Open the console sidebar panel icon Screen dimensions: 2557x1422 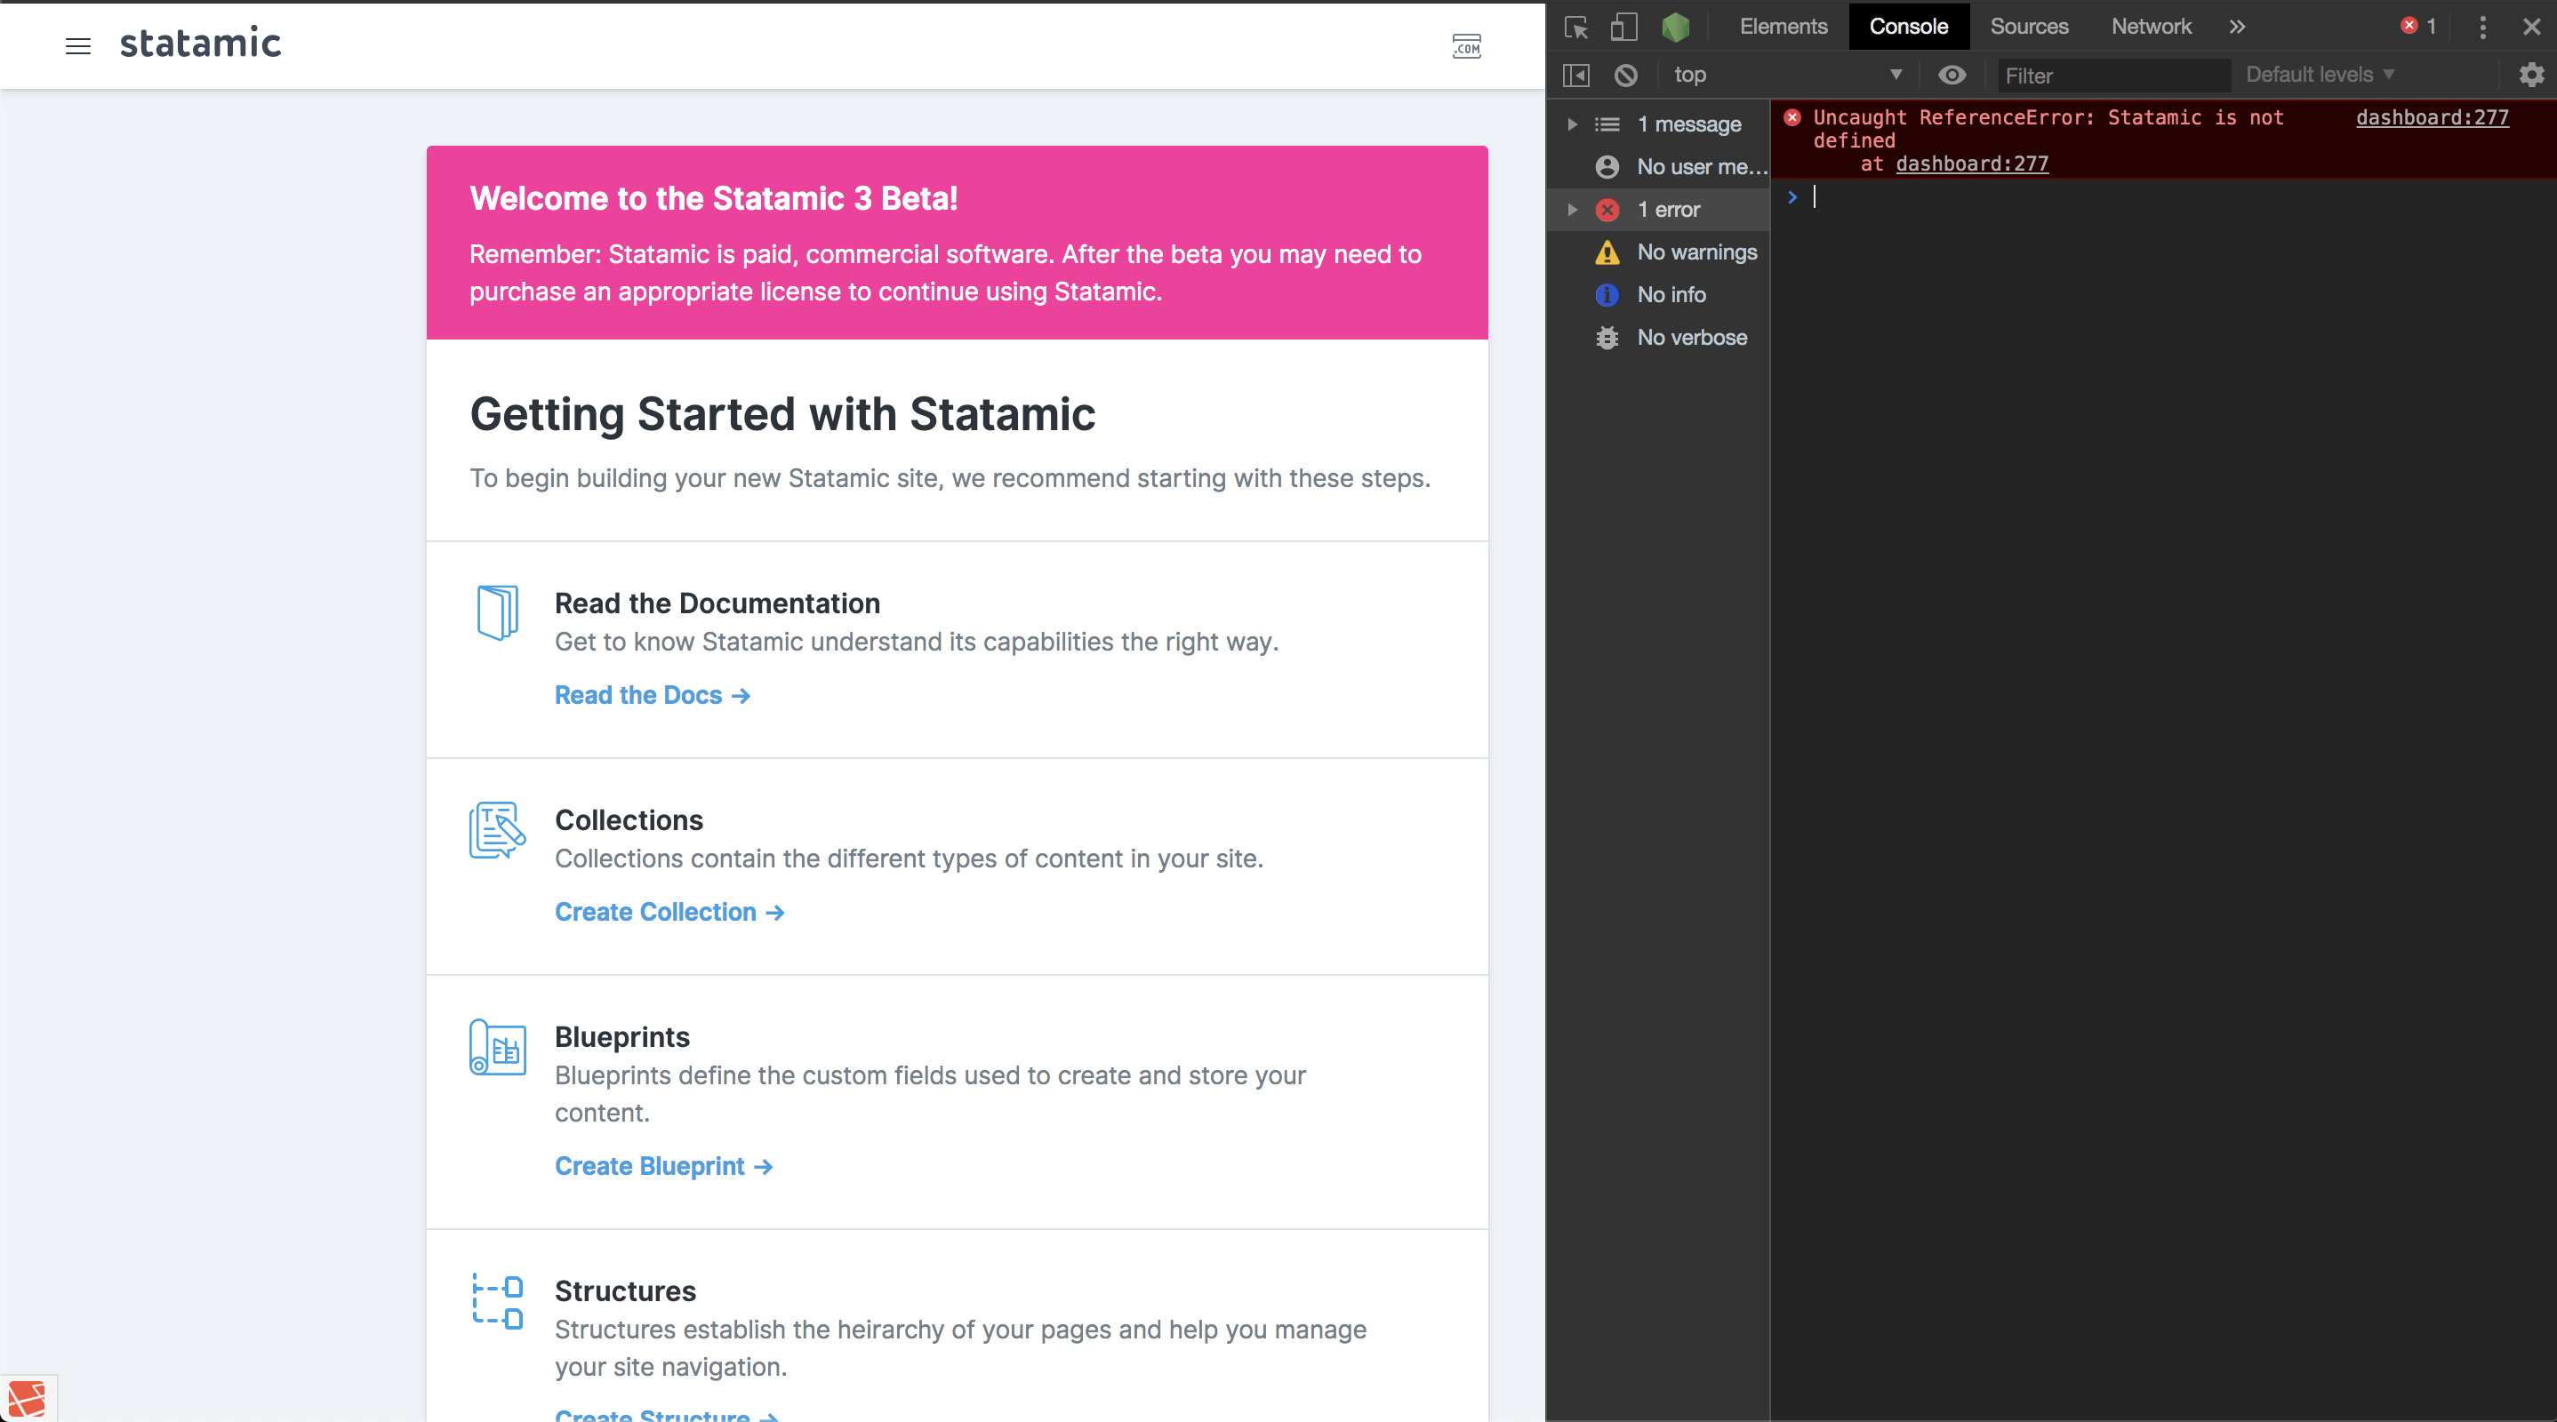[1575, 75]
